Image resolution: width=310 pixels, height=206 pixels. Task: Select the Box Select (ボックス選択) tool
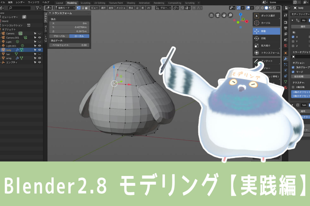[x=266, y=15]
